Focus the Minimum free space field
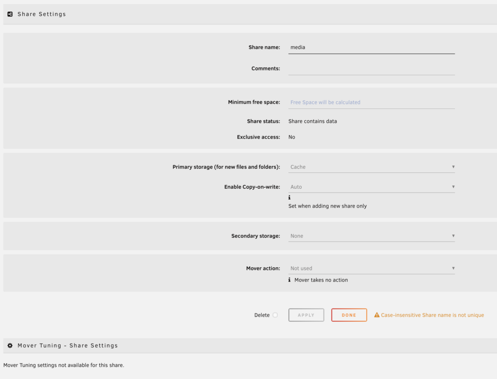Viewport: 497px width, 379px height. coord(371,102)
